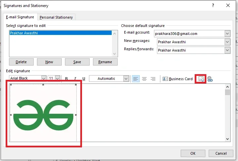Click the Delete signature button
Image resolution: width=238 pixels, height=161 pixels.
[21, 62]
